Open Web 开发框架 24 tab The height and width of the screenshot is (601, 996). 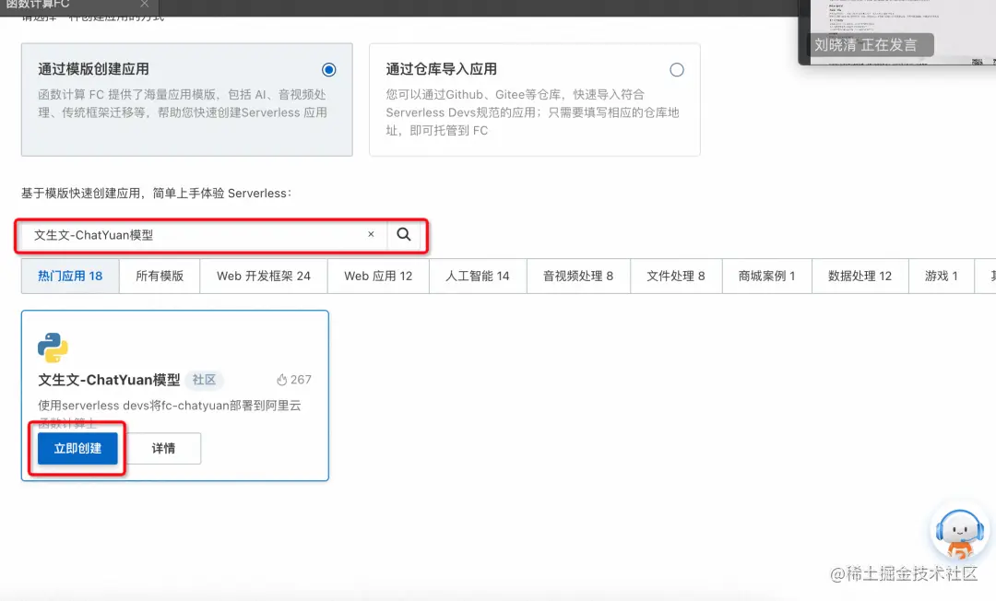(x=264, y=276)
